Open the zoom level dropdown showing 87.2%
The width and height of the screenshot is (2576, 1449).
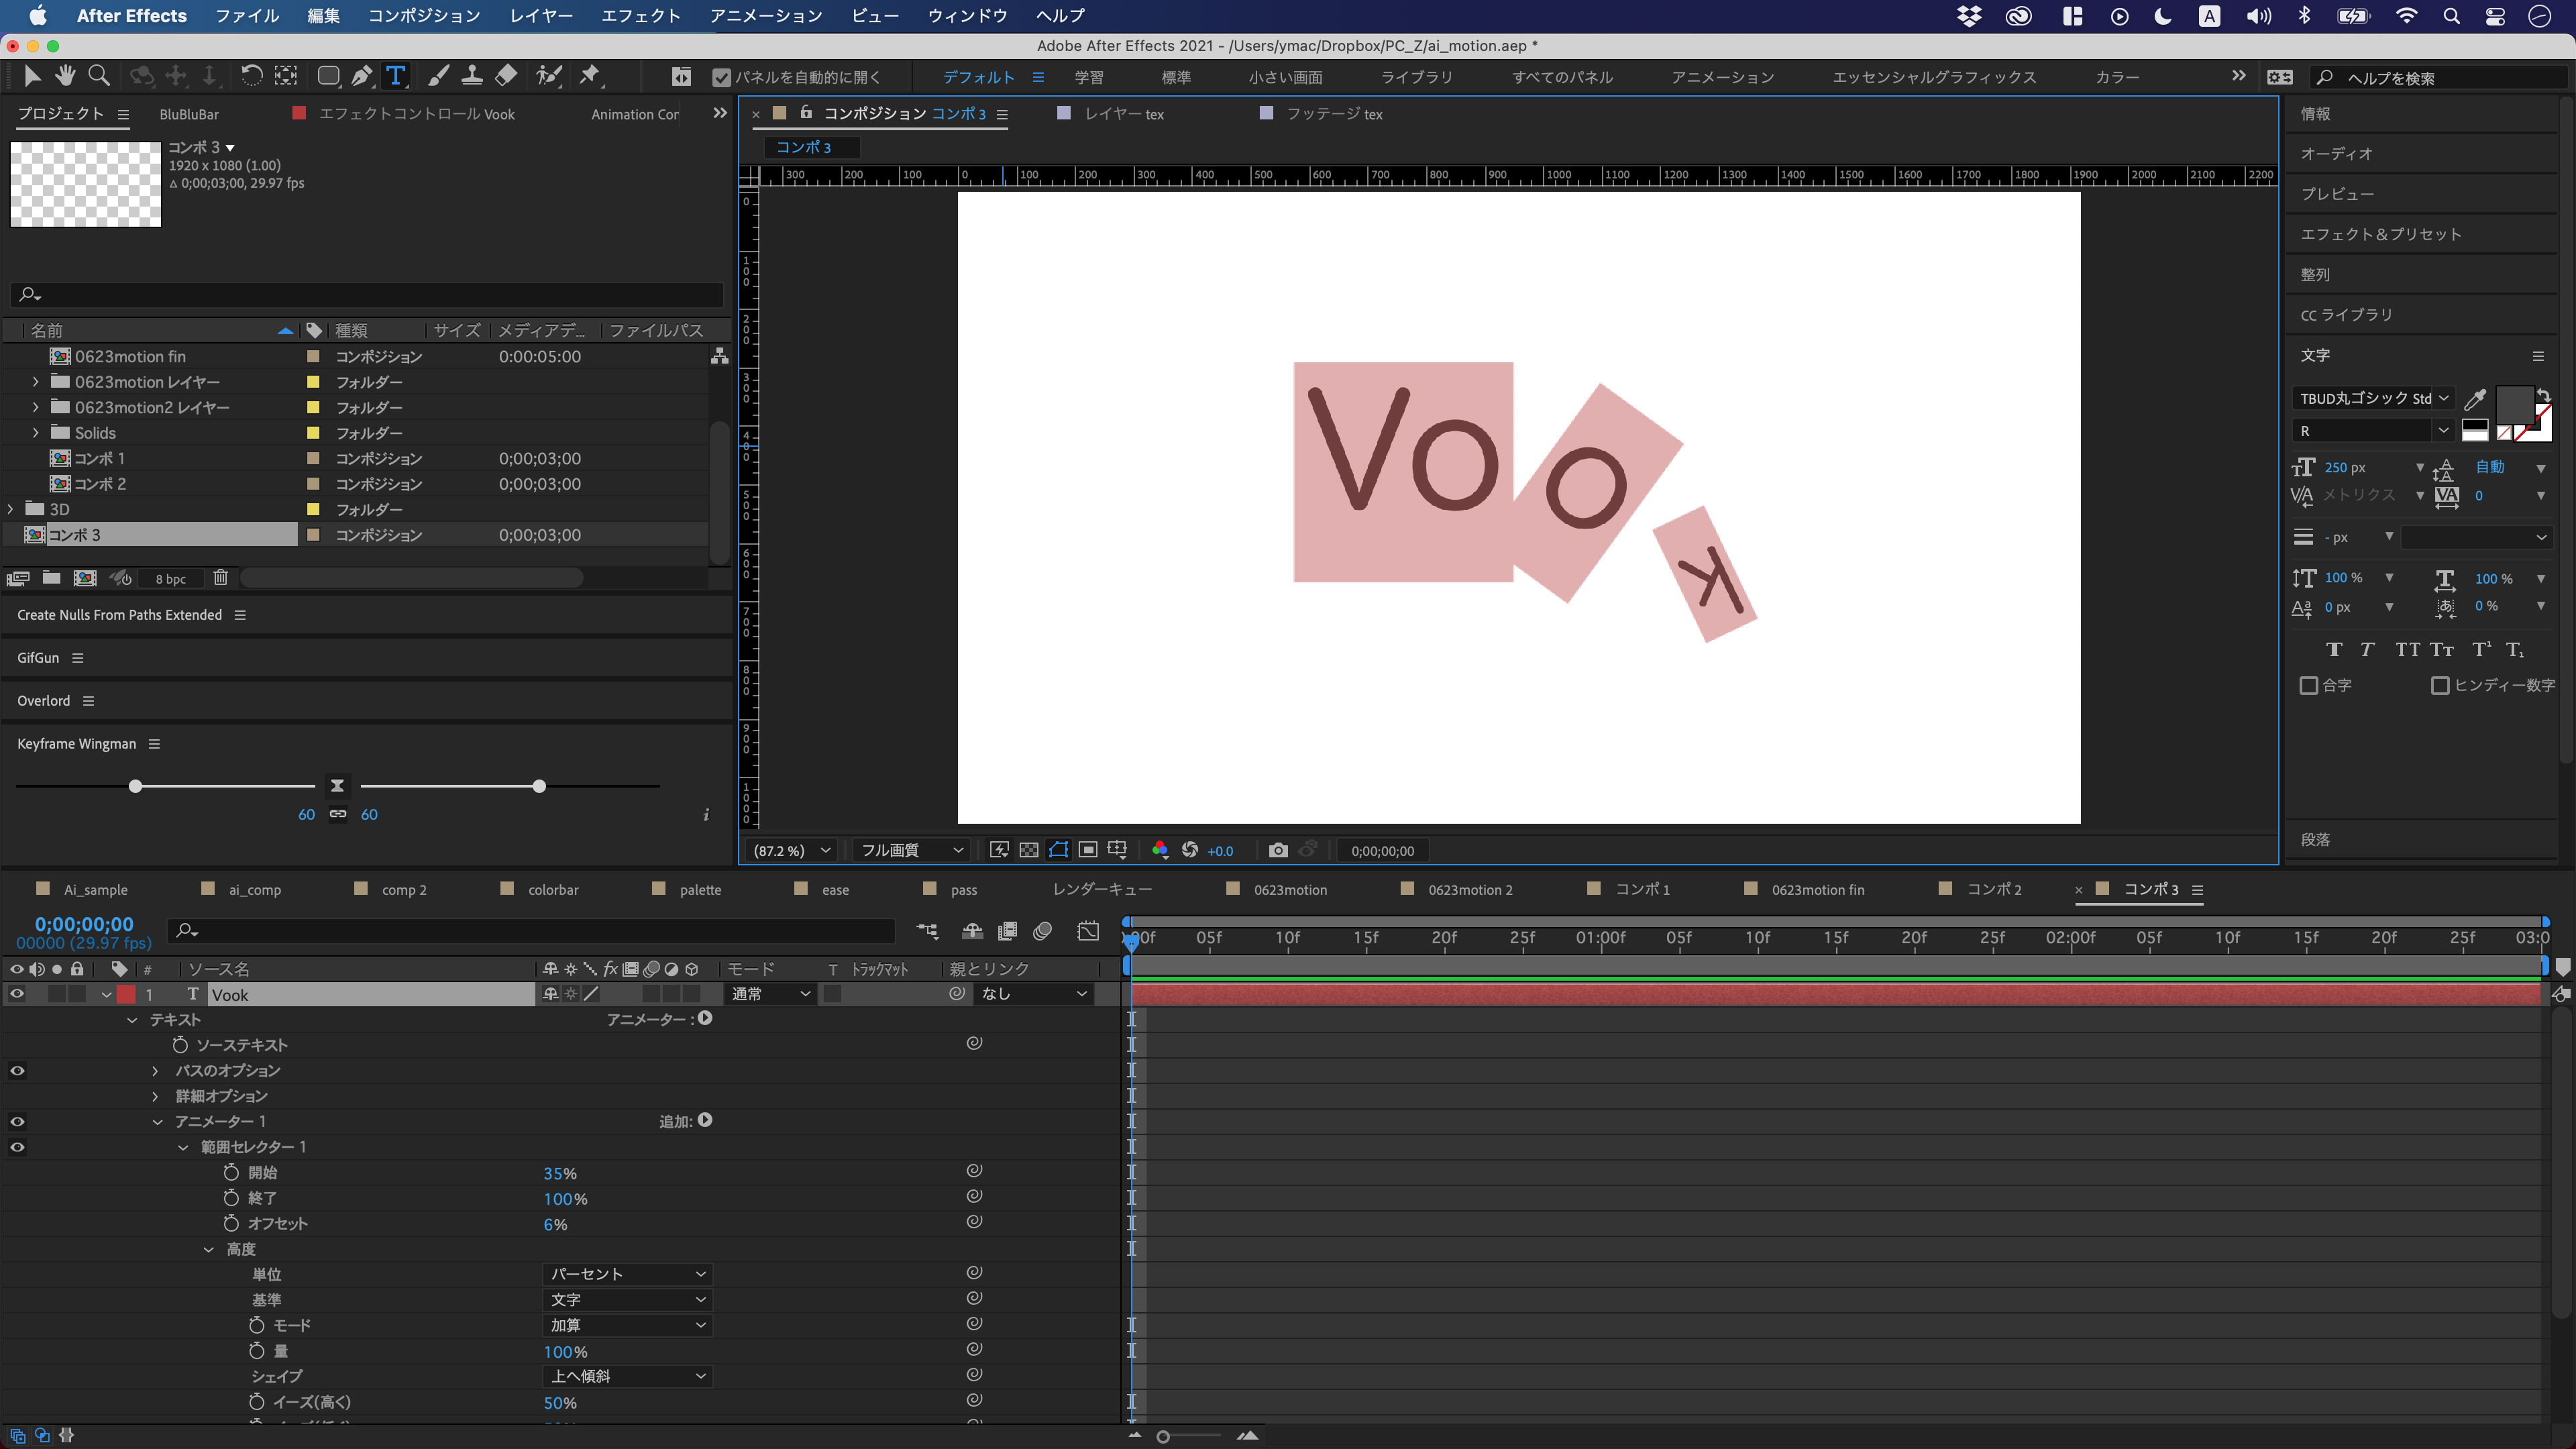coord(790,850)
